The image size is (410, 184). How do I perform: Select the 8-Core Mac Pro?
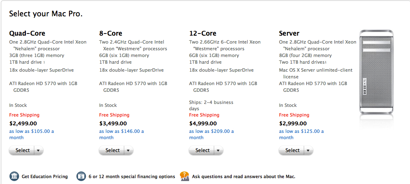[x=113, y=150]
